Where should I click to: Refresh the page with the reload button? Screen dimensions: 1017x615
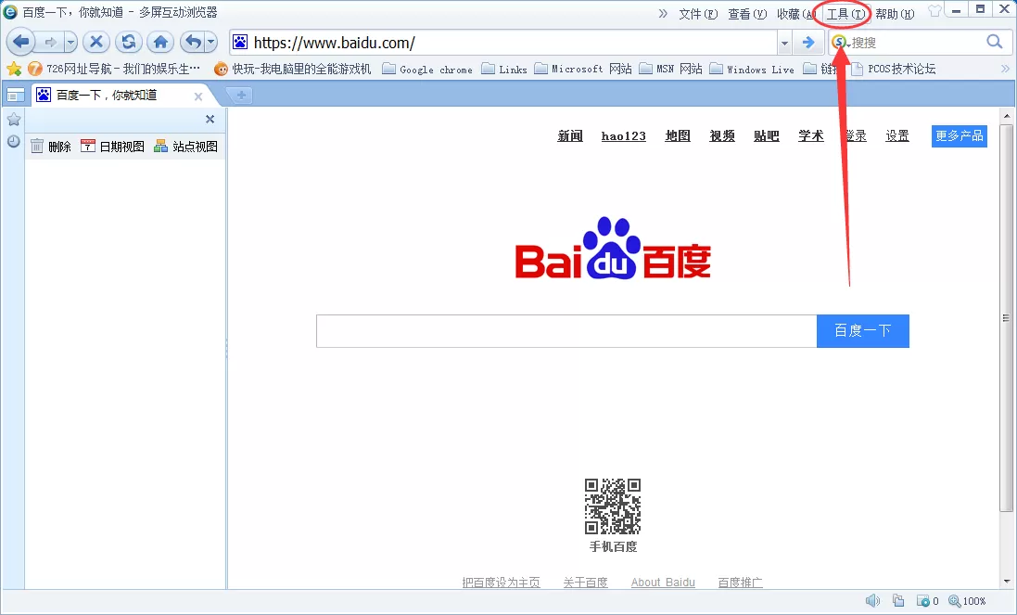tap(129, 42)
